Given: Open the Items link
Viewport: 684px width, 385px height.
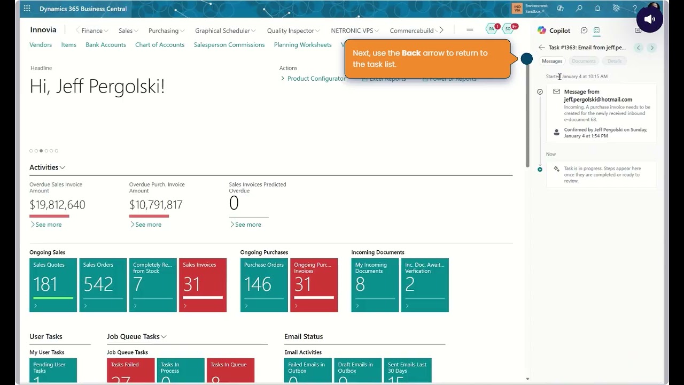Looking at the screenshot, I should click(68, 45).
